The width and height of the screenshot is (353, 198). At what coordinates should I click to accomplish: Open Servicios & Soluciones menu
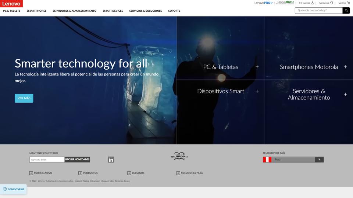[x=146, y=11]
